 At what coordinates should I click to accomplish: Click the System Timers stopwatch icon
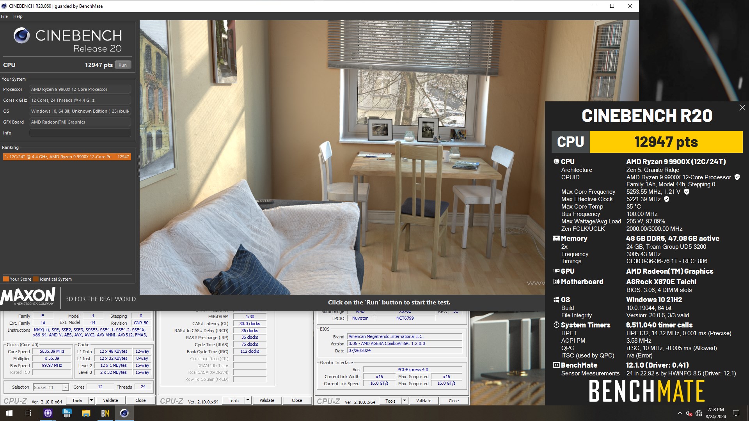pos(556,325)
